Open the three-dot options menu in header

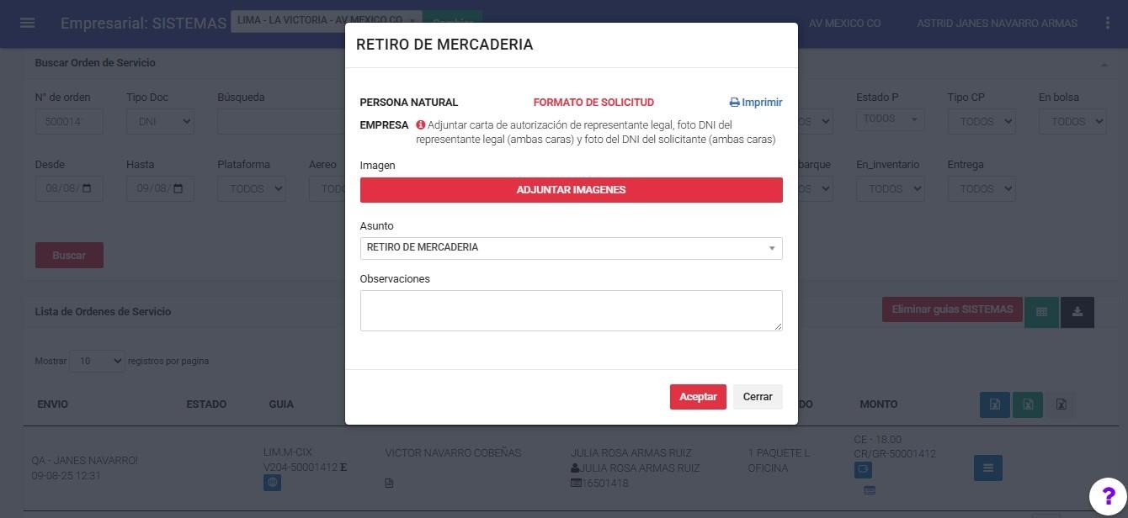(1107, 23)
